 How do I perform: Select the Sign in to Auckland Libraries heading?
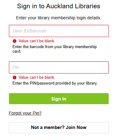tap(59, 6)
